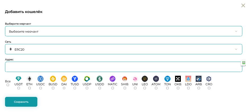Check the ATOM checkbox

click(156, 88)
